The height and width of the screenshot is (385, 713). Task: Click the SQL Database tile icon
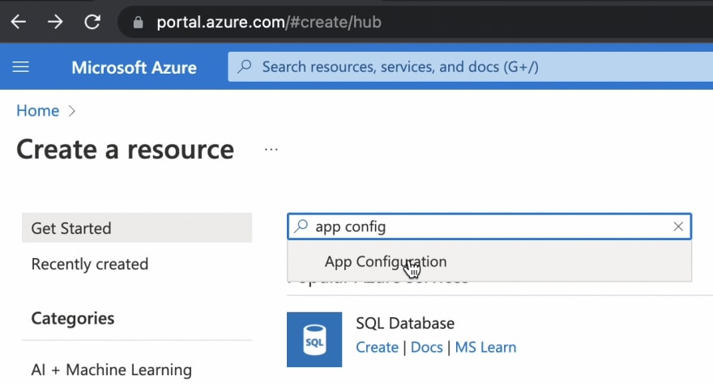click(314, 340)
